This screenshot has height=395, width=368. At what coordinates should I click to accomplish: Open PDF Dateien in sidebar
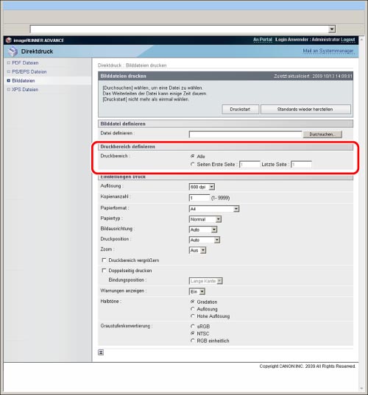[25, 63]
